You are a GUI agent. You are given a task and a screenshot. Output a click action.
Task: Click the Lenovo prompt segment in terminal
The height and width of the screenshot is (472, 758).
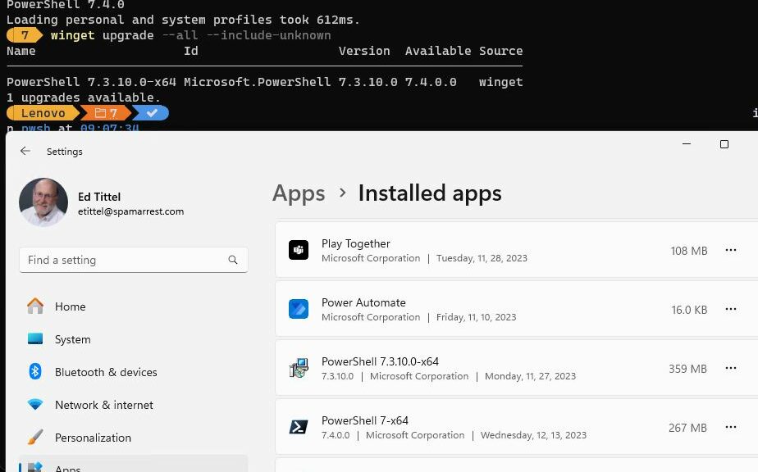[43, 113]
